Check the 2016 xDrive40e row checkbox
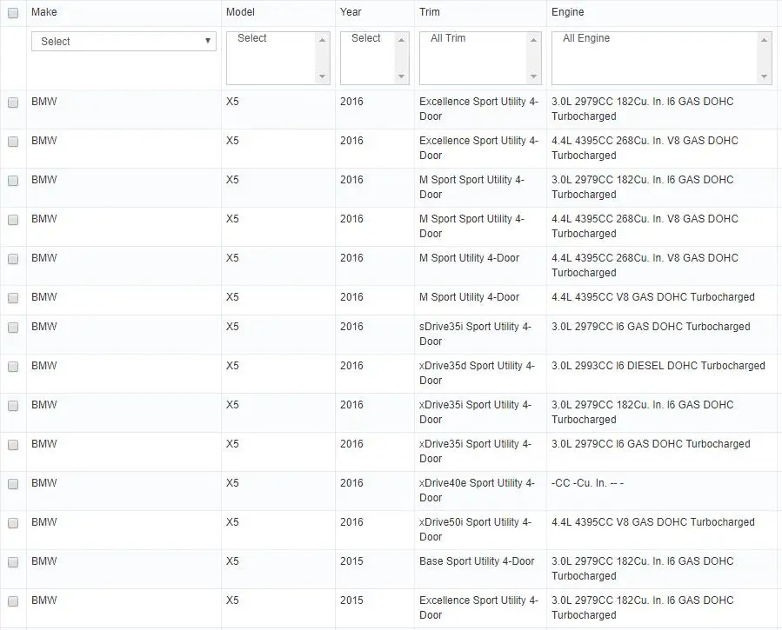The width and height of the screenshot is (782, 630). click(x=13, y=484)
